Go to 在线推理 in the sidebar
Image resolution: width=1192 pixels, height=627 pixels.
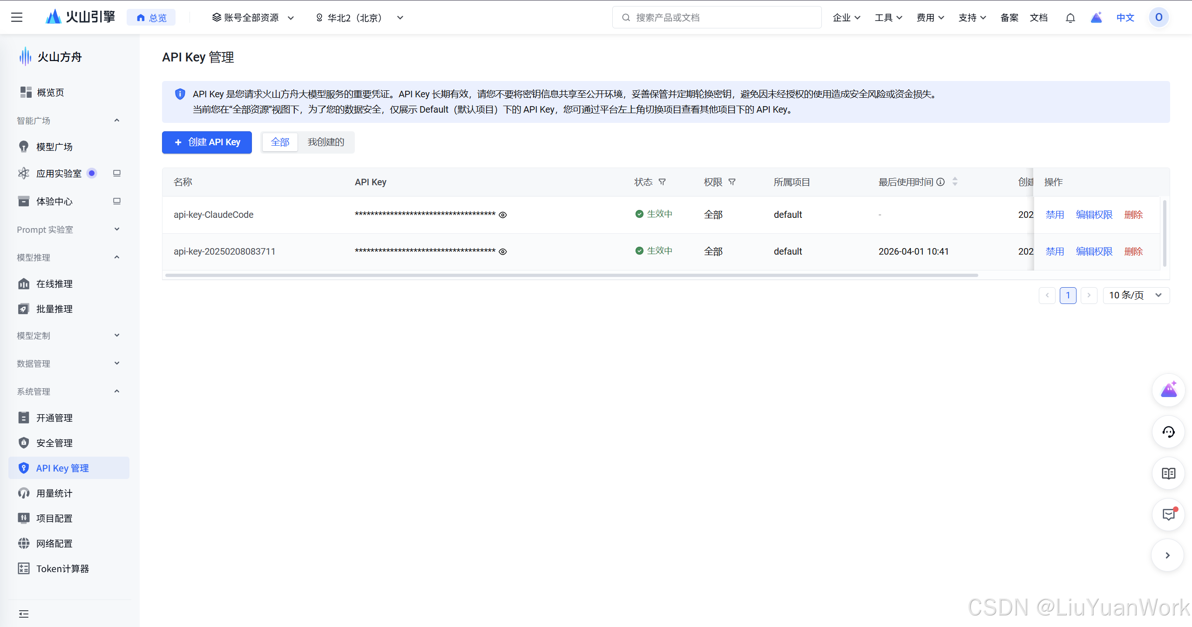[x=54, y=284]
